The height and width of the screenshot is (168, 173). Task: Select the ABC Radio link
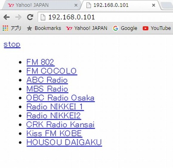[47, 80]
